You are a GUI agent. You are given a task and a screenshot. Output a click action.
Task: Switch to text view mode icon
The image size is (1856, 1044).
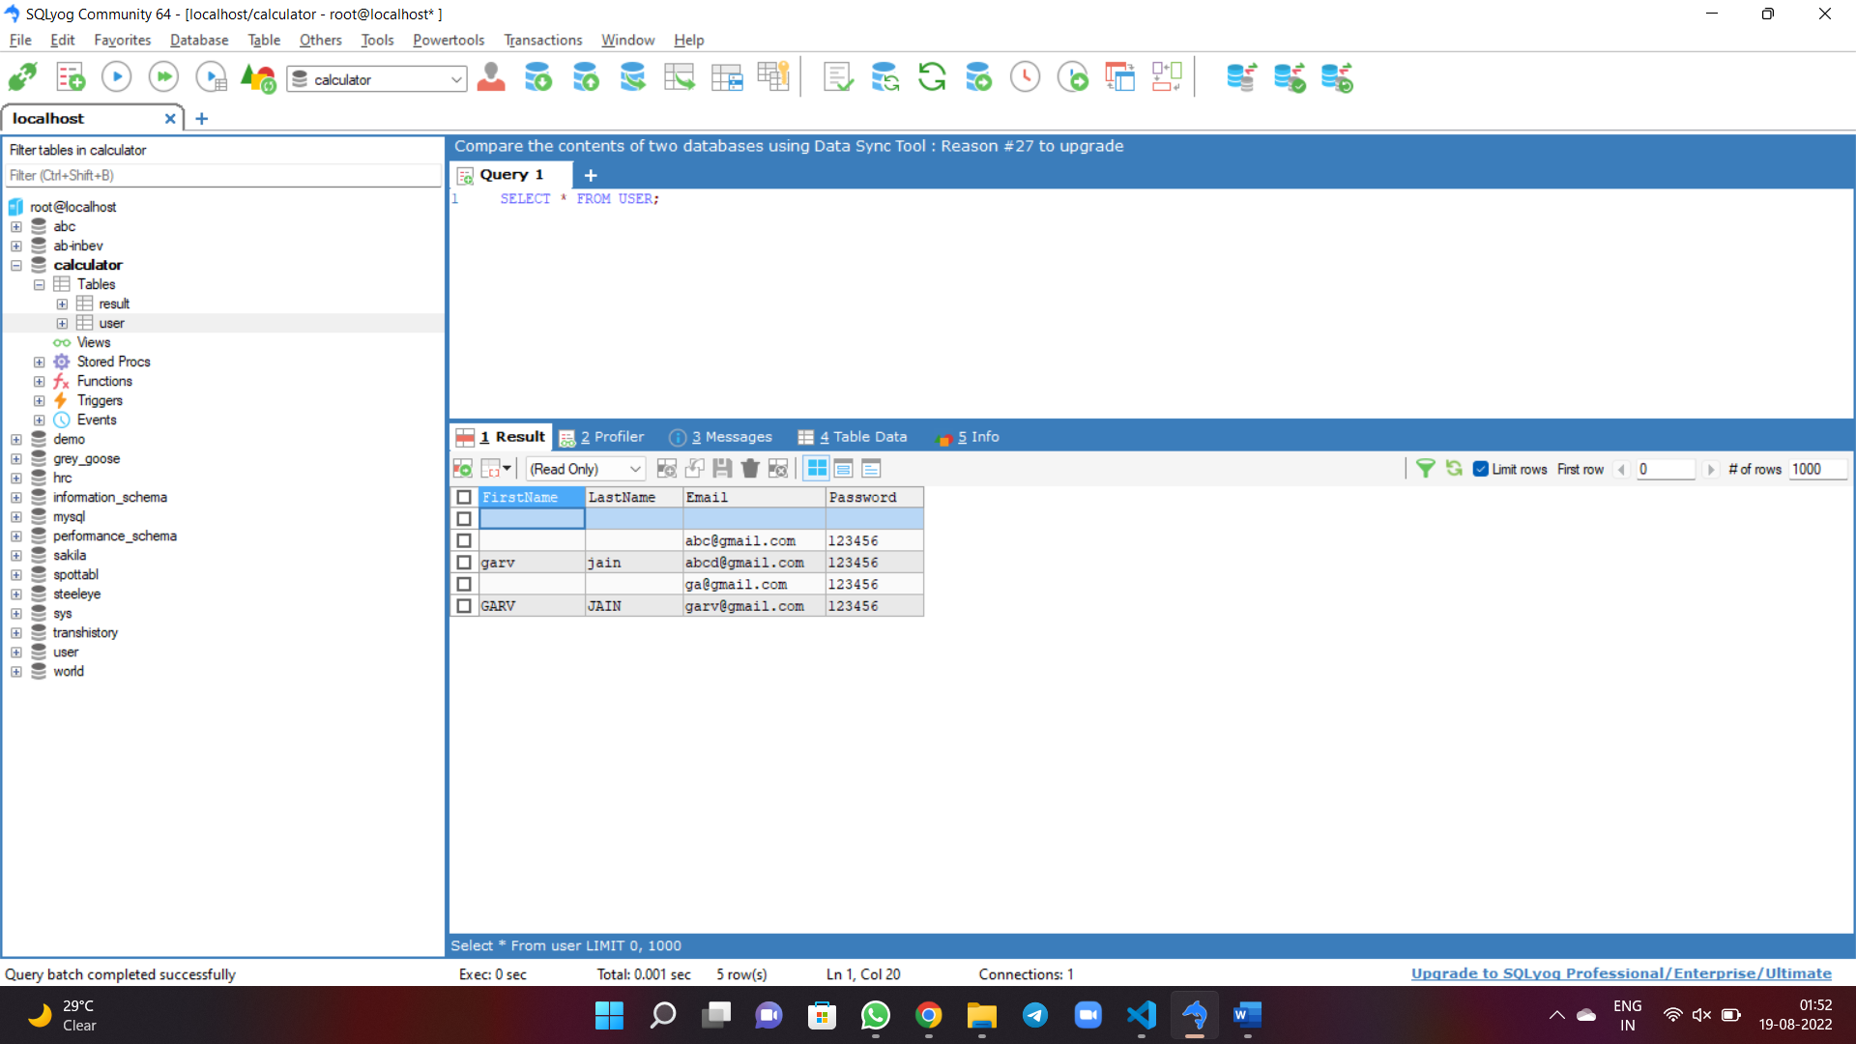[x=871, y=469]
